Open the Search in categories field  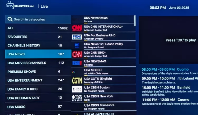[x=38, y=19]
